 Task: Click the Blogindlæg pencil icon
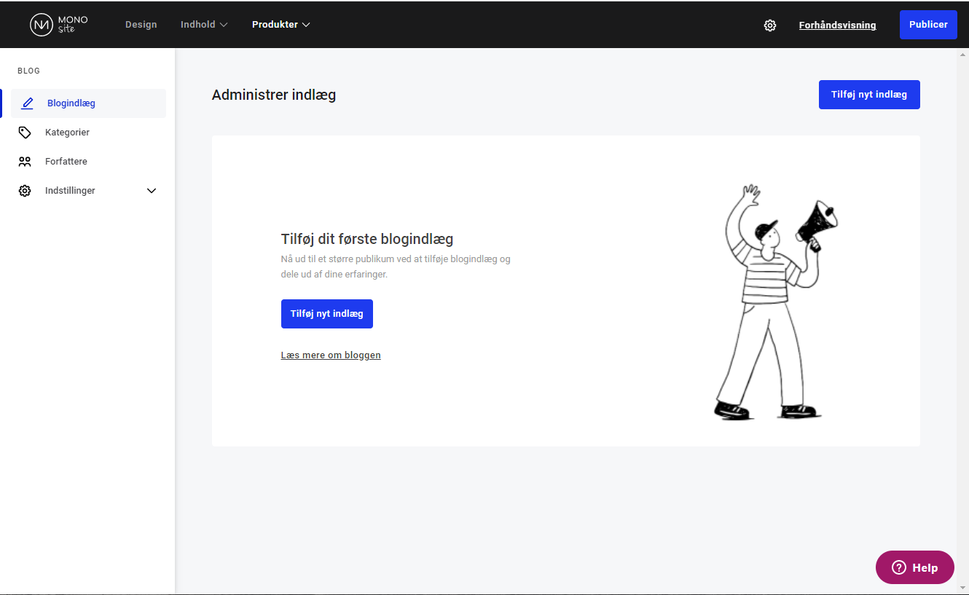click(28, 103)
